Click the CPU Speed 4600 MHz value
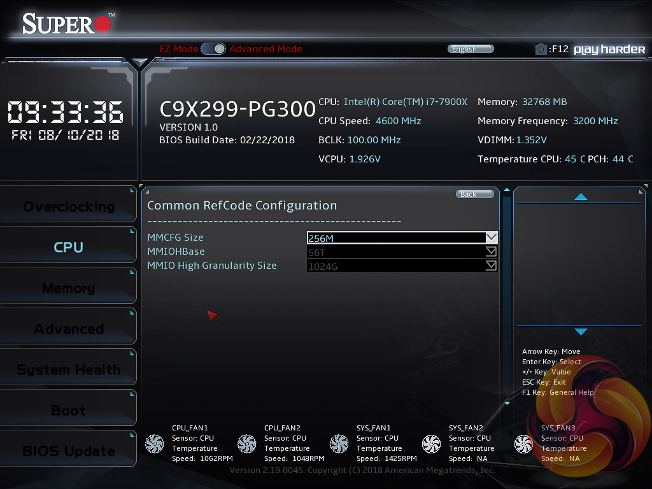 click(399, 121)
